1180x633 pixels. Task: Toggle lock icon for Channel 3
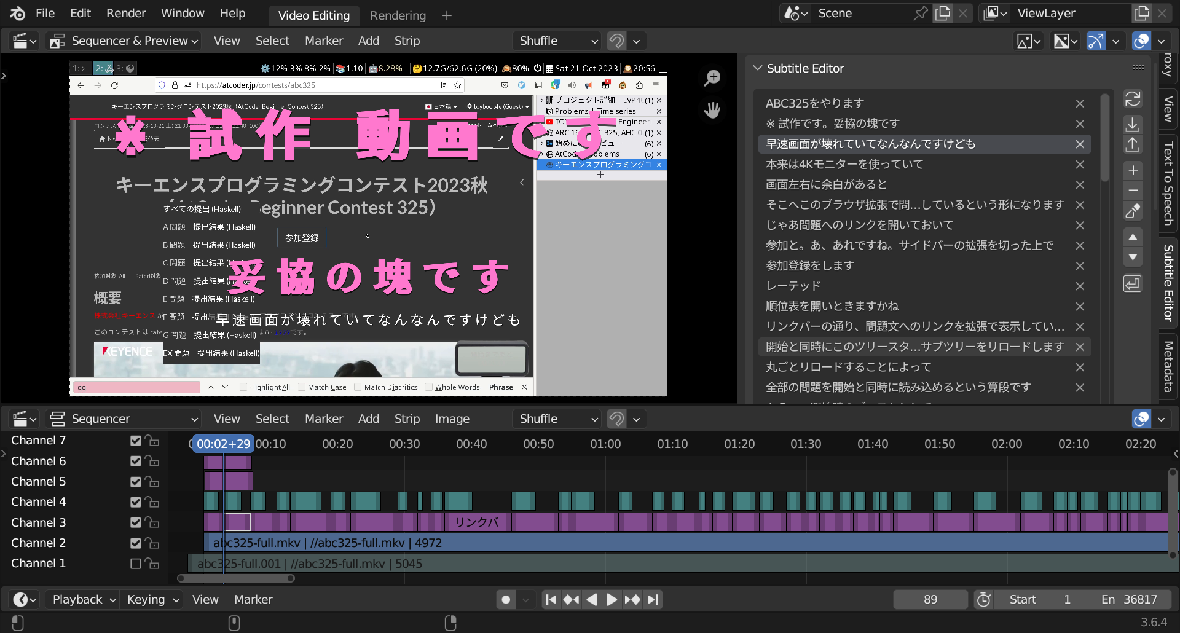pyautogui.click(x=152, y=522)
